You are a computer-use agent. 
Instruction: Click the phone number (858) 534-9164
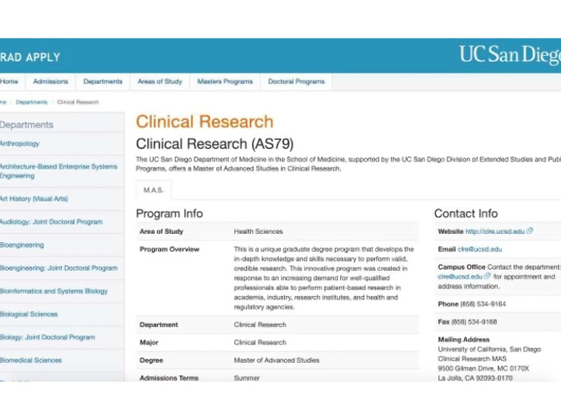click(483, 304)
